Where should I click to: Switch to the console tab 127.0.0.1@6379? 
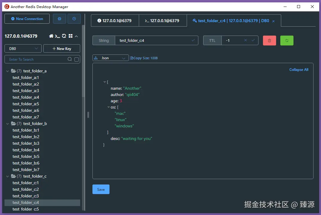[x=163, y=21]
